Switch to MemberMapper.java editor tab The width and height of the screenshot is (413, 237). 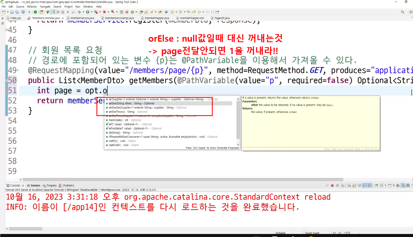point(155,18)
